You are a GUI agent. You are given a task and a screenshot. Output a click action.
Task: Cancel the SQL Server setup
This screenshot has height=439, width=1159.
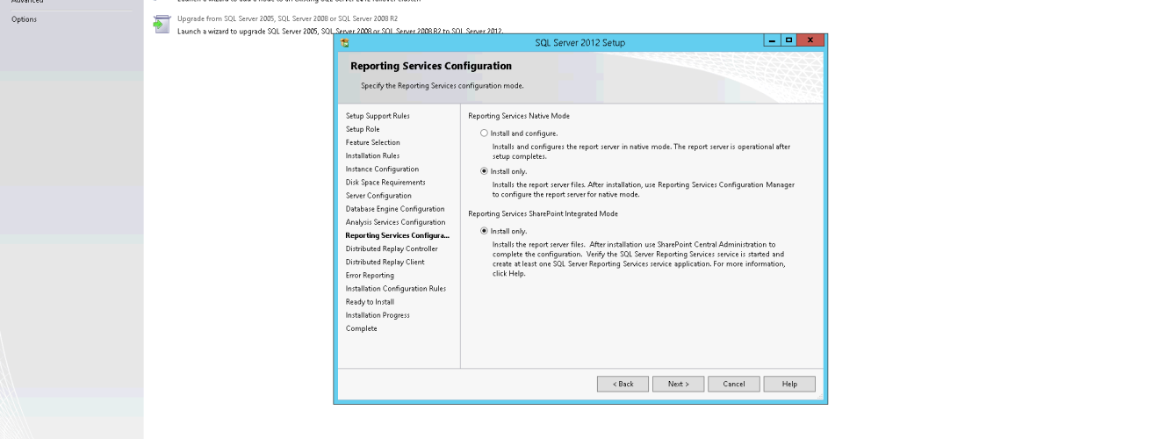tap(733, 384)
